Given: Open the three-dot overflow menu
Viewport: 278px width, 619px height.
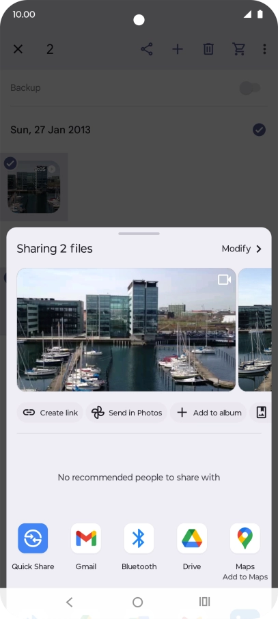Looking at the screenshot, I should pos(264,49).
